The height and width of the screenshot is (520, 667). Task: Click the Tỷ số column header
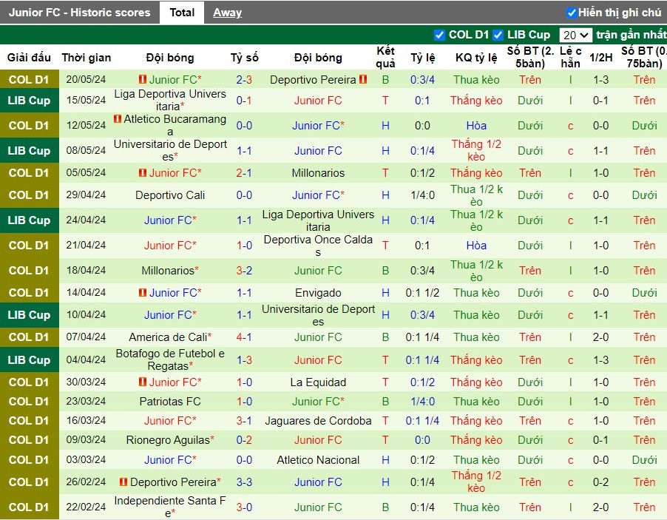click(x=244, y=58)
